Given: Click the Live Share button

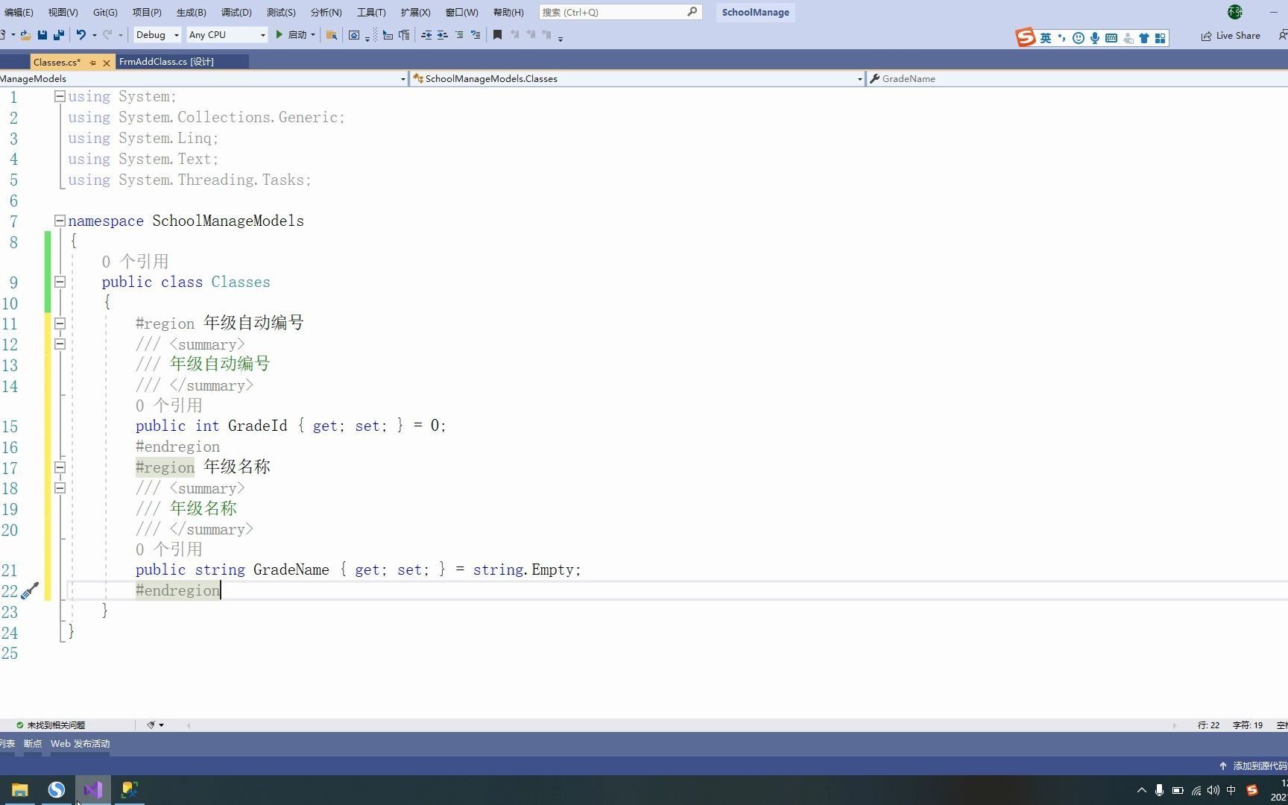Looking at the screenshot, I should point(1231,35).
